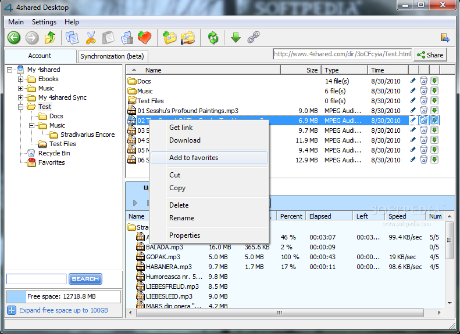
Task: Click the scissors Cut icon in toolbar
Action: (91, 38)
